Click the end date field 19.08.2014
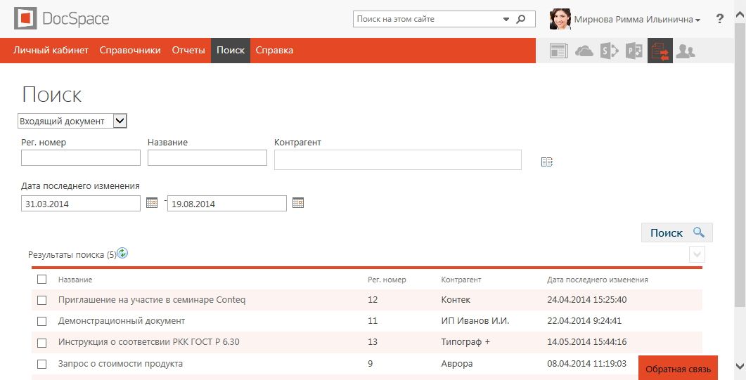This screenshot has height=380, width=746. [227, 203]
